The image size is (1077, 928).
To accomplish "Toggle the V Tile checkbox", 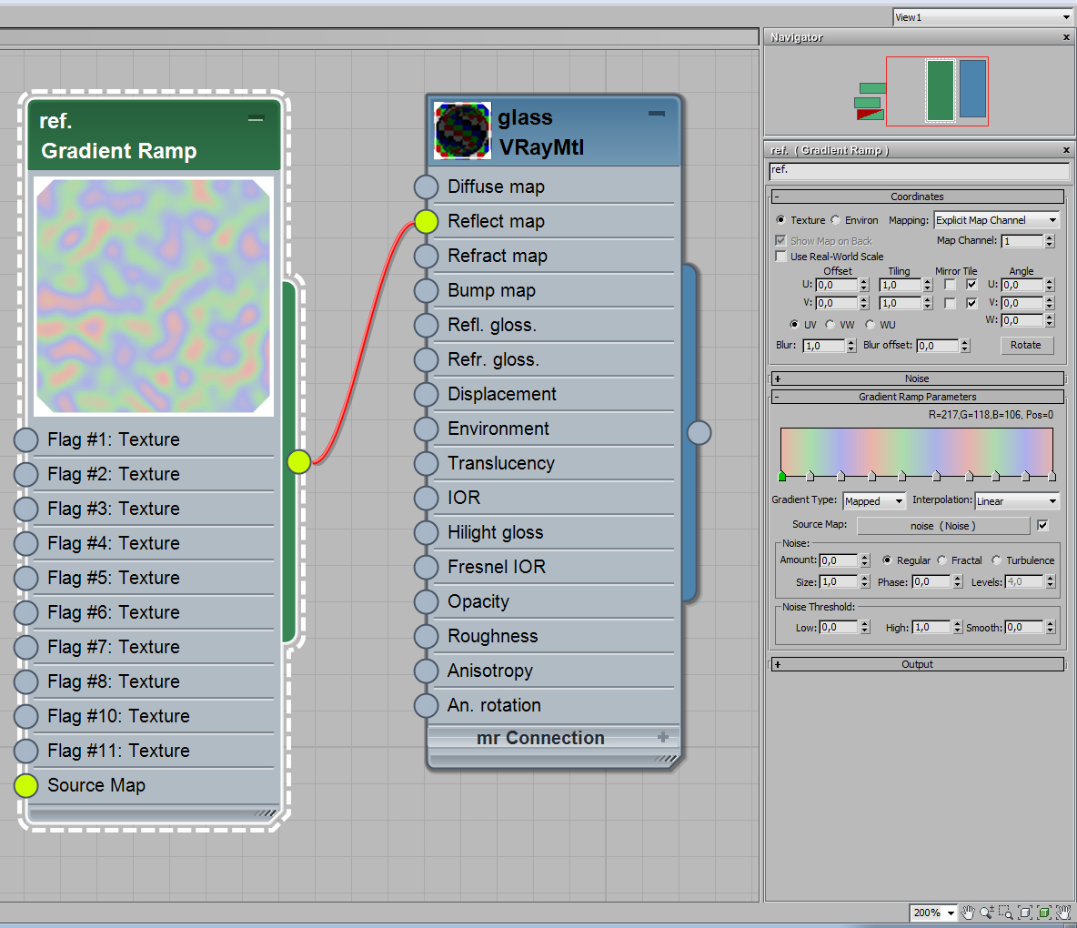I will click(971, 303).
